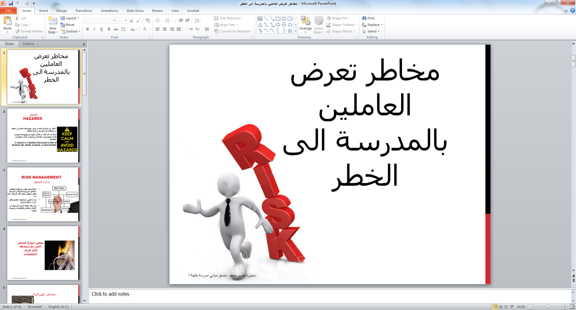Click Convert to SmartArt

click(233, 31)
